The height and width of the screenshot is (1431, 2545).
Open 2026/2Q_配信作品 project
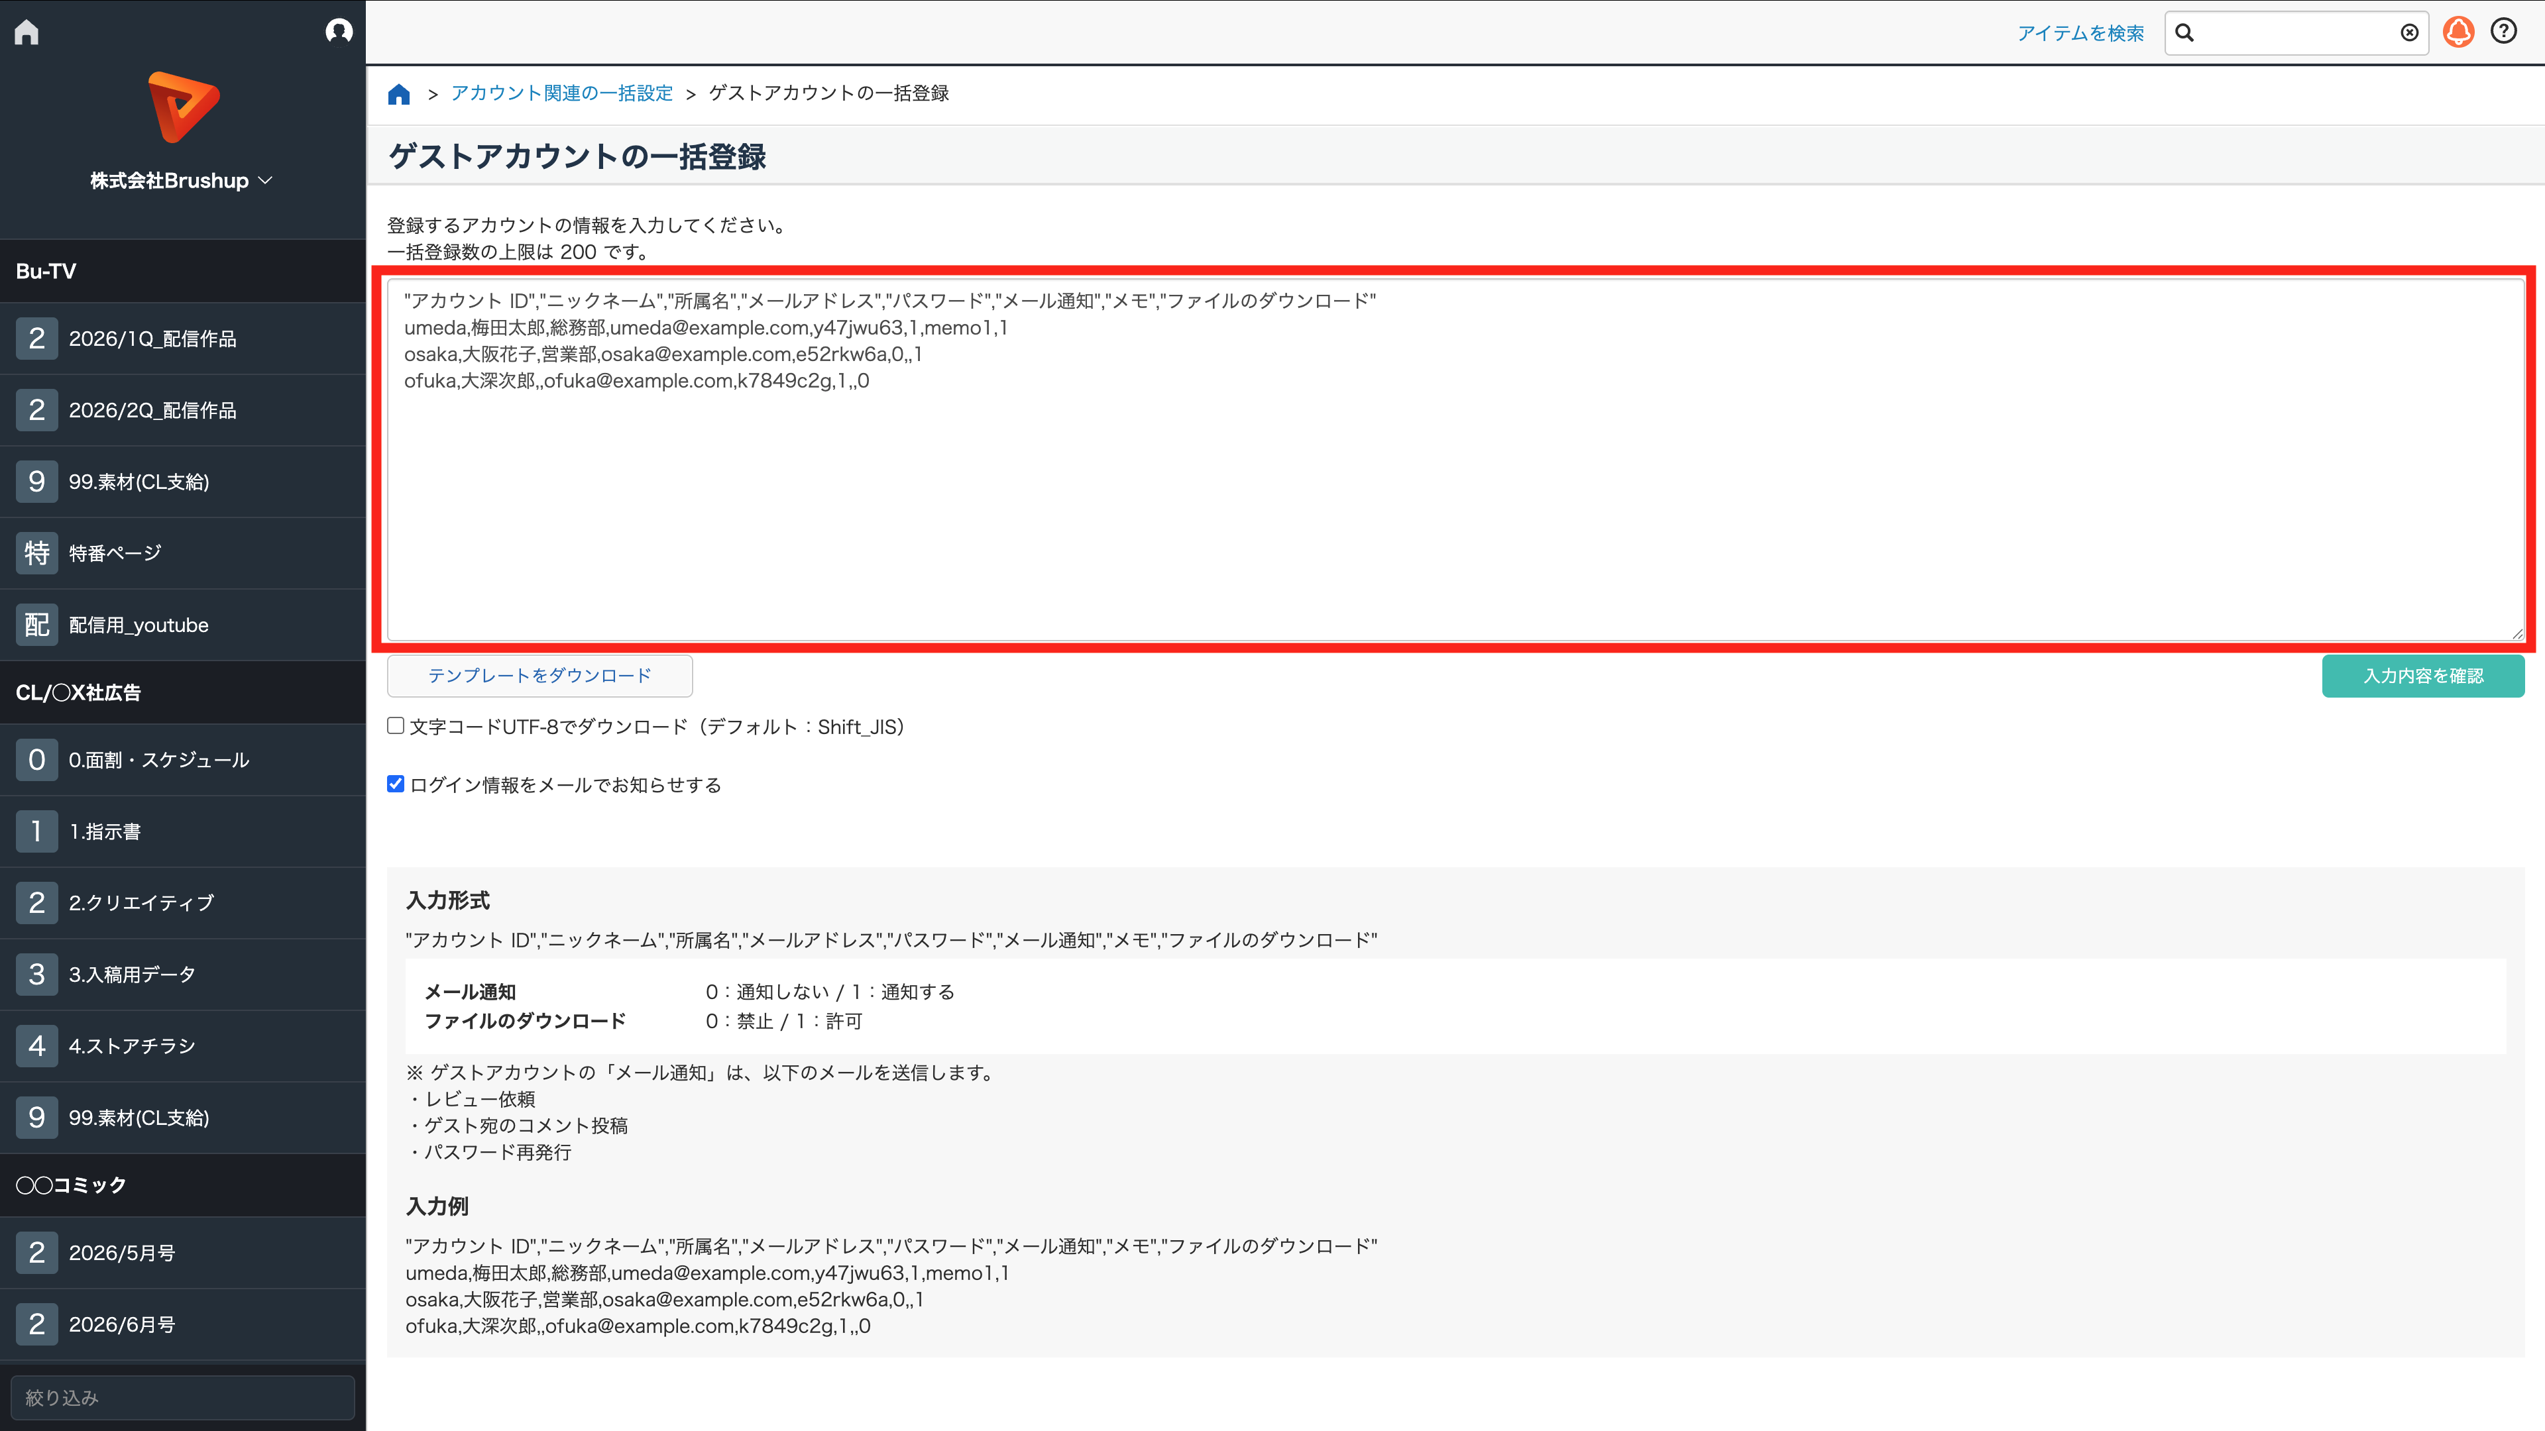[183, 410]
